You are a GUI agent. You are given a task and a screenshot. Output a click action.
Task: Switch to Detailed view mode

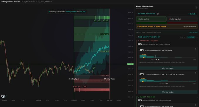[x=191, y=37]
